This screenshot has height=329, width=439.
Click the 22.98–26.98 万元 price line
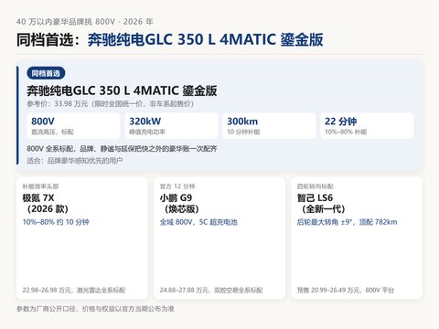coord(74,290)
